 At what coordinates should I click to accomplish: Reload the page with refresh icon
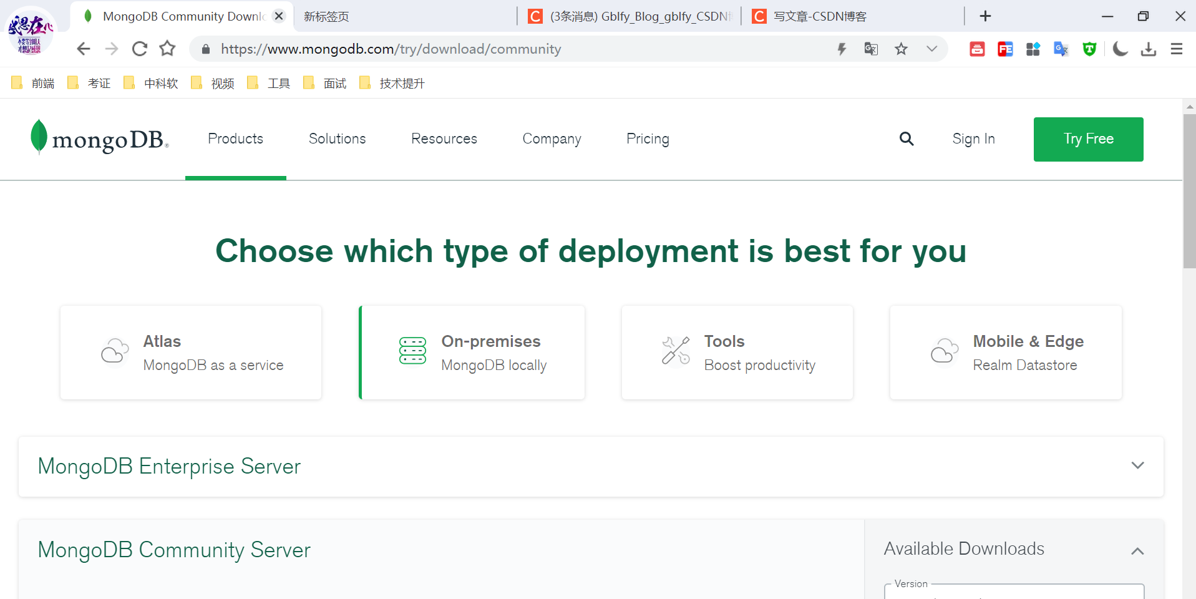pyautogui.click(x=140, y=49)
